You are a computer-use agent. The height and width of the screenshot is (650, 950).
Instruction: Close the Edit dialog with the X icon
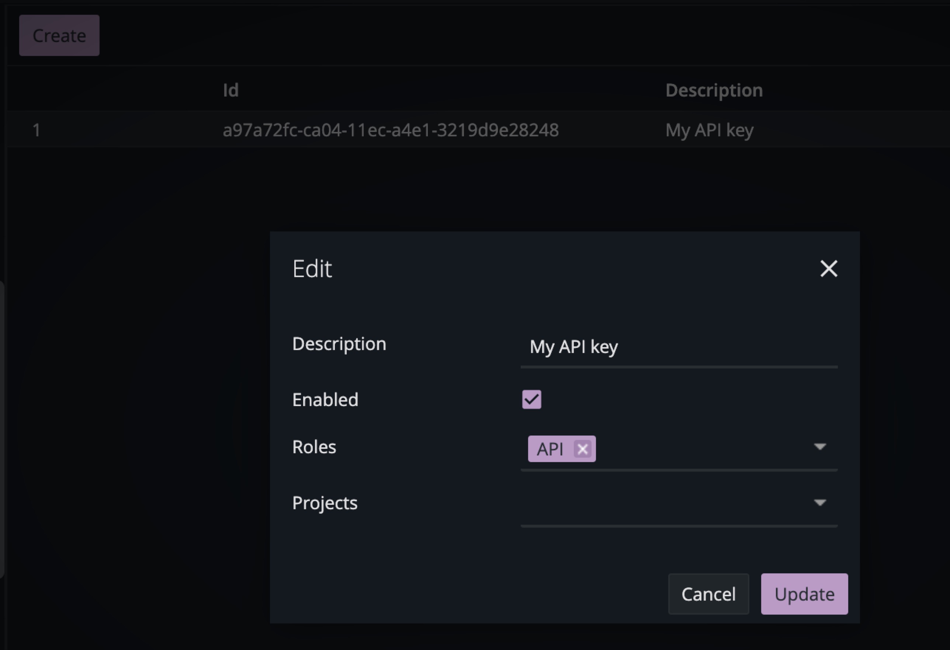pos(829,268)
